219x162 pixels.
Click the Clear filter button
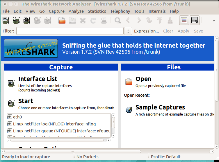(x=168, y=31)
